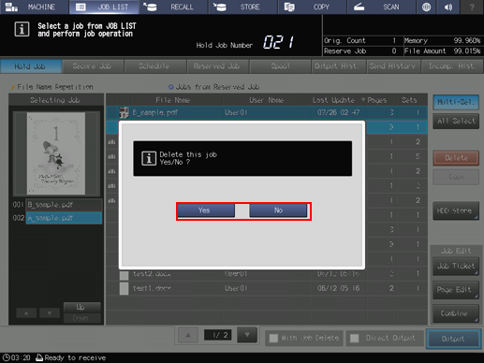Click the User Name column header

pos(266,100)
